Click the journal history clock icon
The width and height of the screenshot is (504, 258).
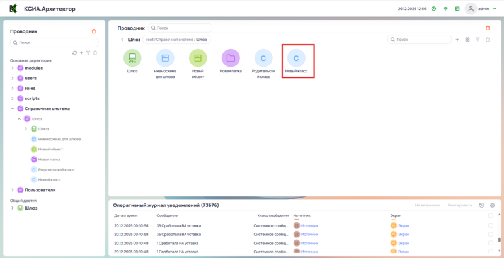click(x=481, y=205)
